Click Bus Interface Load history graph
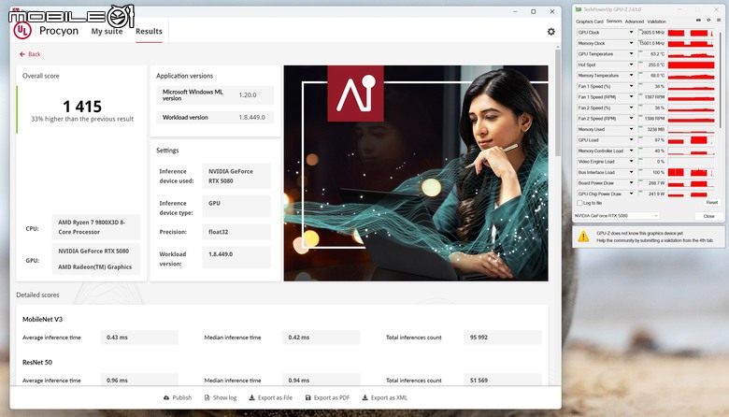The height and width of the screenshot is (417, 729). [691, 172]
